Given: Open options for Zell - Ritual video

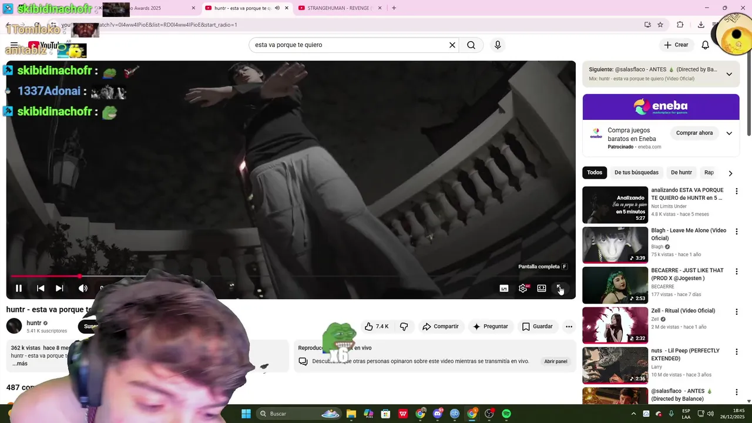Looking at the screenshot, I should pos(736,311).
